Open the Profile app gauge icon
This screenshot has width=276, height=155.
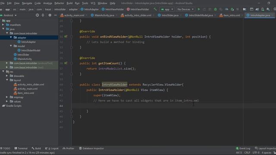[x=226, y=9]
